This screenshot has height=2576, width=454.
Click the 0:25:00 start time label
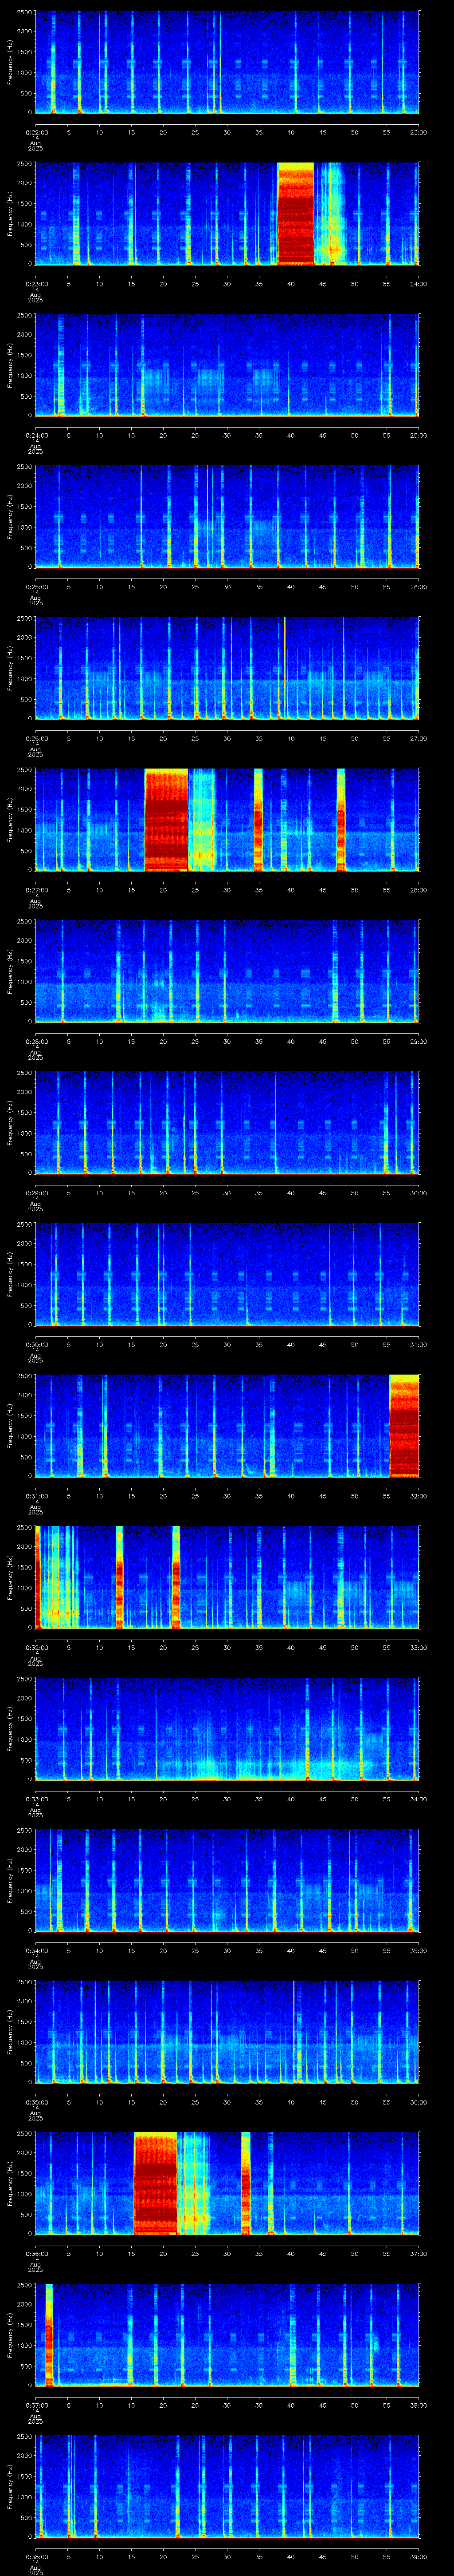tap(36, 587)
